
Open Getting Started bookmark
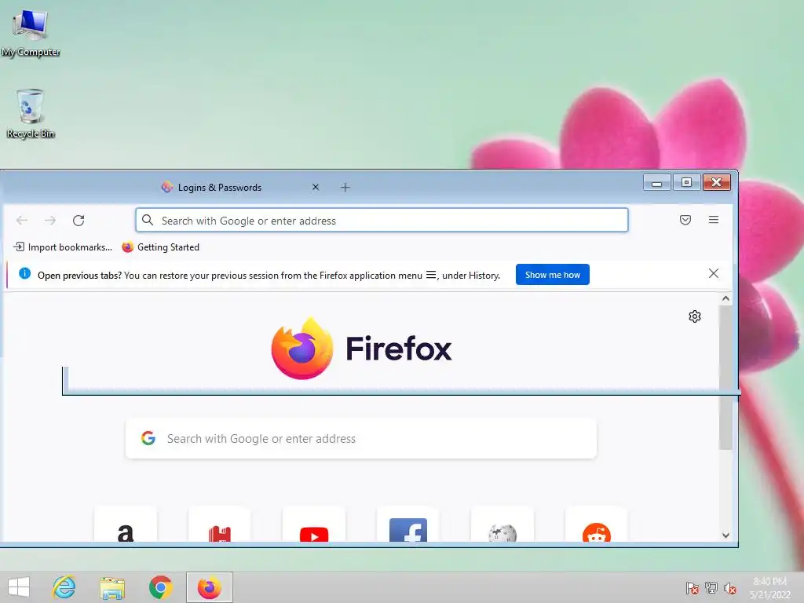tap(160, 247)
